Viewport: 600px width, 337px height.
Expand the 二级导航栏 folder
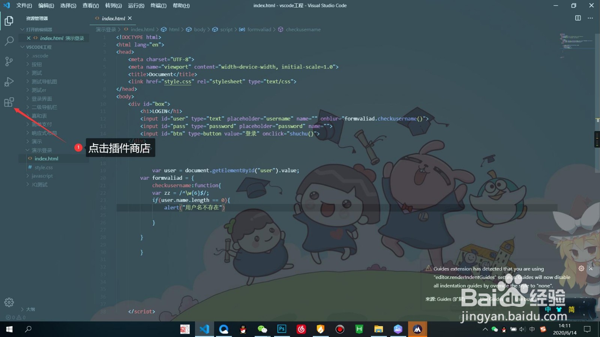point(54,107)
